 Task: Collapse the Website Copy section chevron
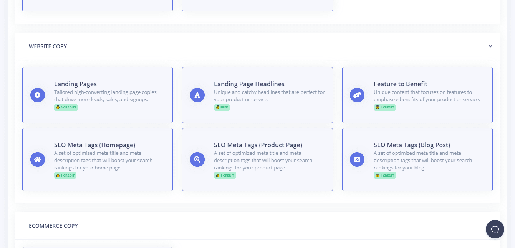(x=490, y=46)
